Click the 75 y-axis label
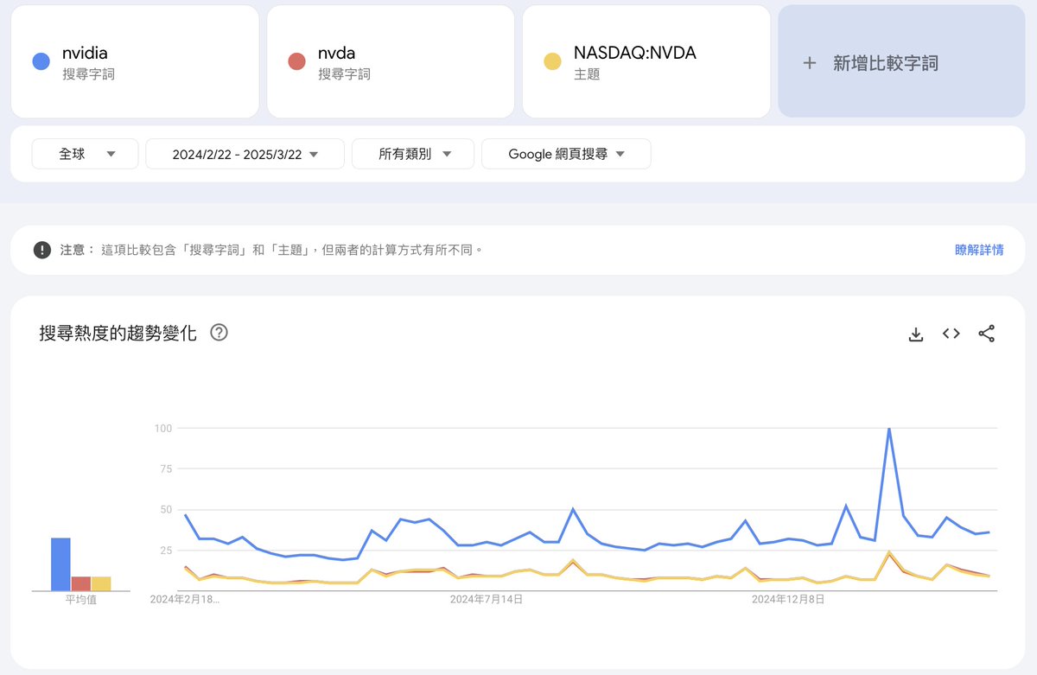Viewport: 1037px width, 675px height. click(x=166, y=469)
